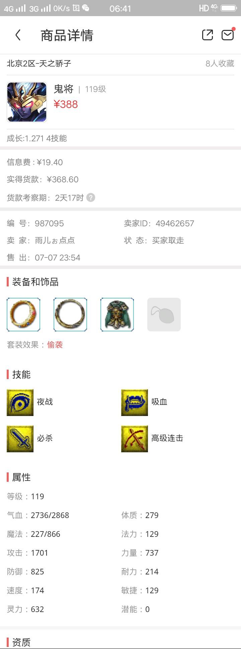Tap the 鬼将 character avatar
This screenshot has width=241, height=649.
(27, 102)
